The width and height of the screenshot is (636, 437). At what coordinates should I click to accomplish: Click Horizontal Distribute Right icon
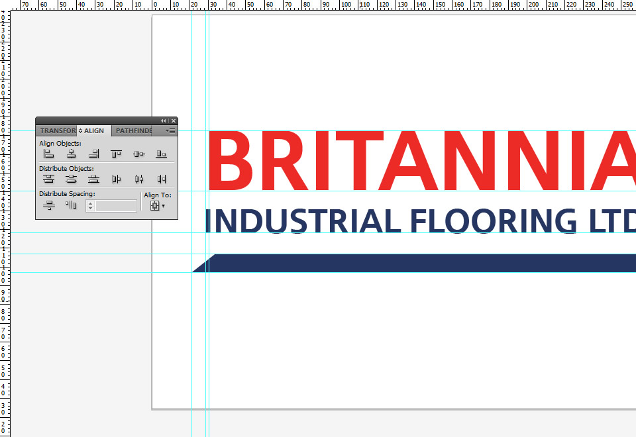coord(162,179)
